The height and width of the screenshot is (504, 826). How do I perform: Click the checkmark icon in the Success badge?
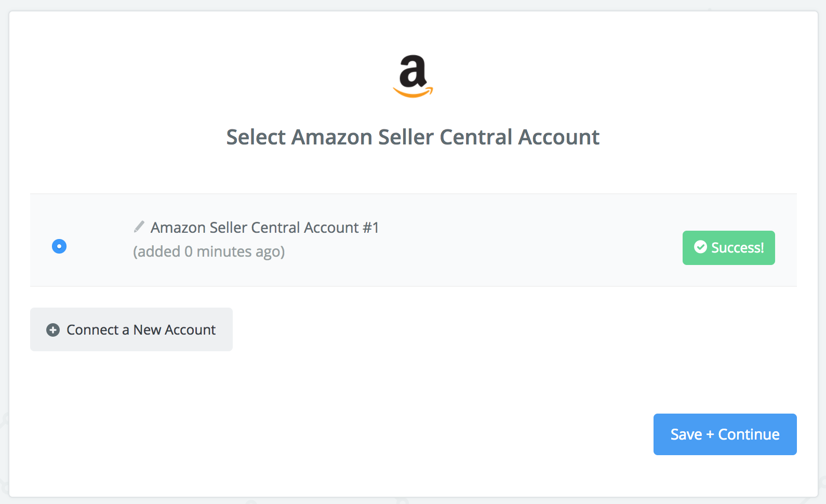tap(700, 247)
